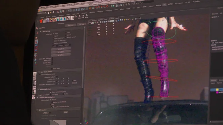Collapse the Soft Selection section
The width and height of the screenshot is (223, 125).
[37, 110]
